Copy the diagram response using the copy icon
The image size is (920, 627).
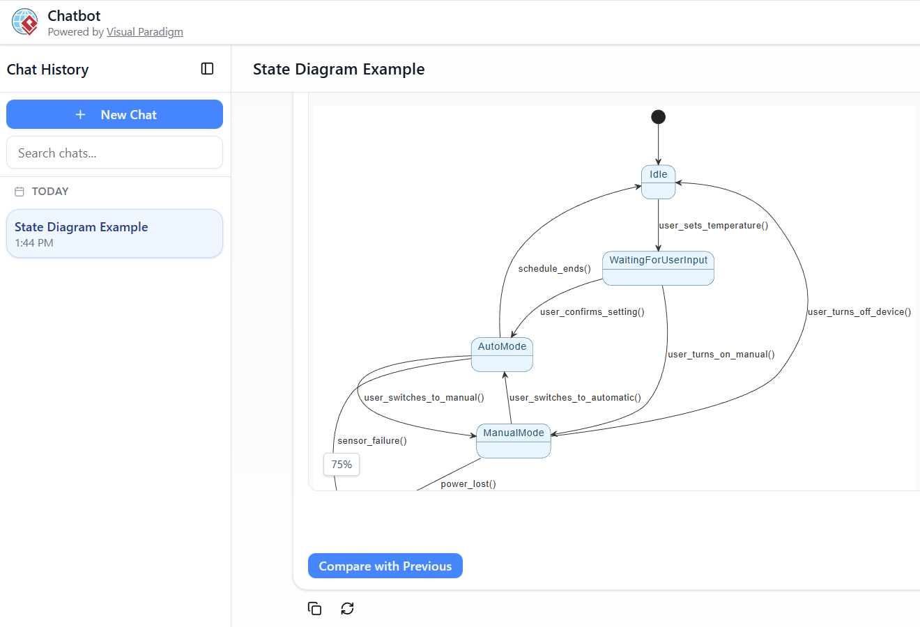click(x=314, y=608)
